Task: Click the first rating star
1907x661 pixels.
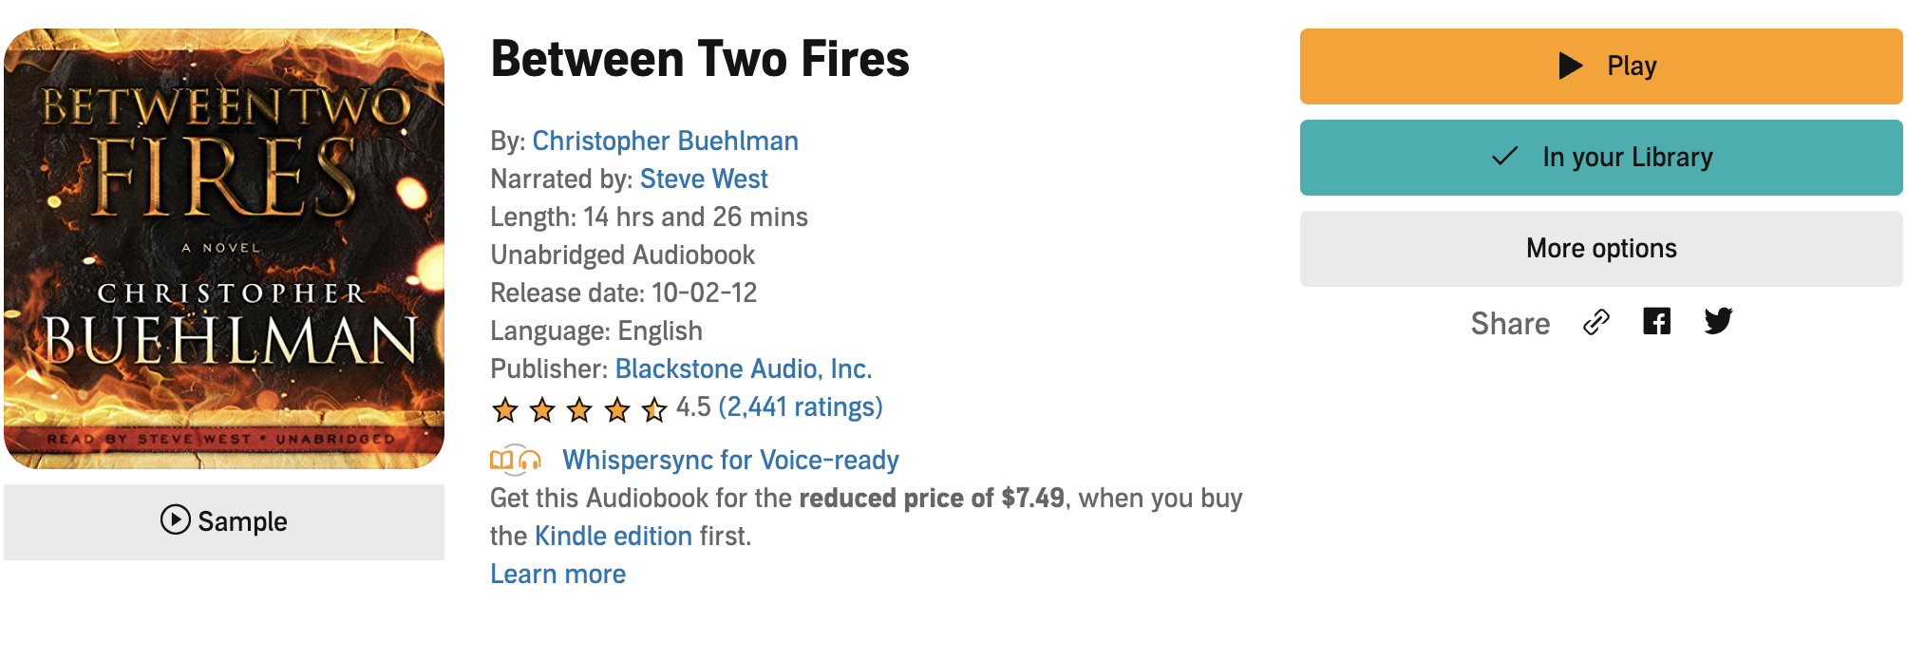Action: coord(505,409)
